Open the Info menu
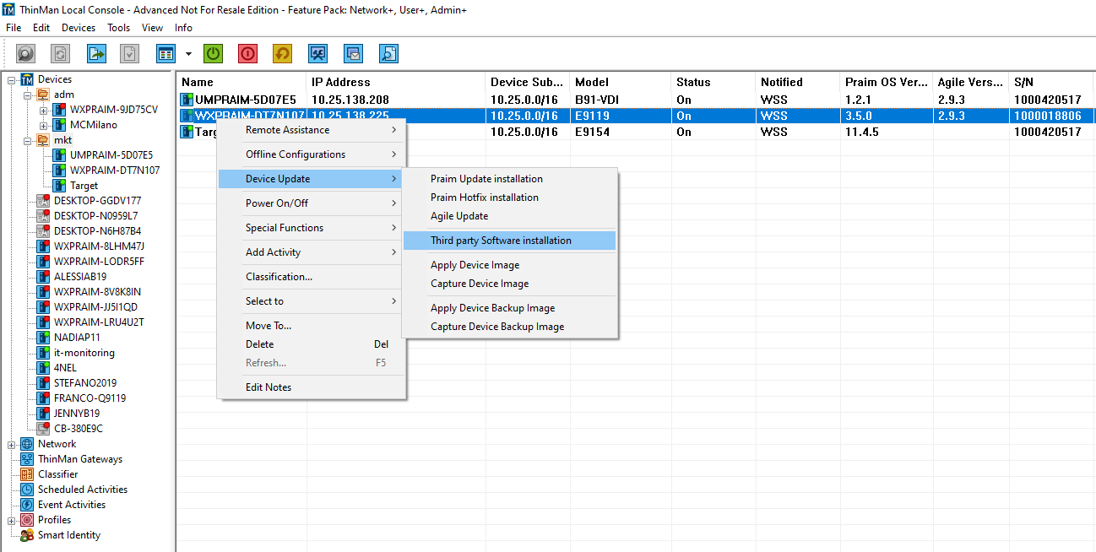Image resolution: width=1096 pixels, height=552 pixels. tap(184, 28)
